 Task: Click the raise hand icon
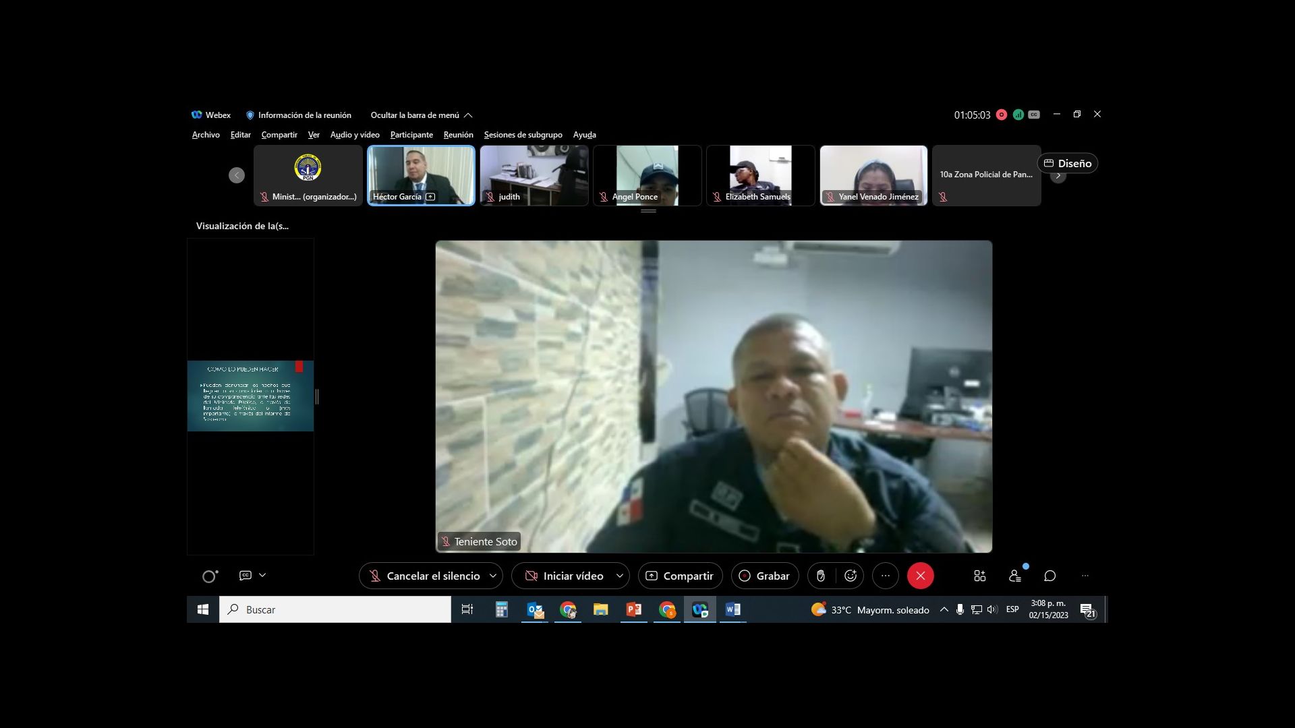pos(821,576)
